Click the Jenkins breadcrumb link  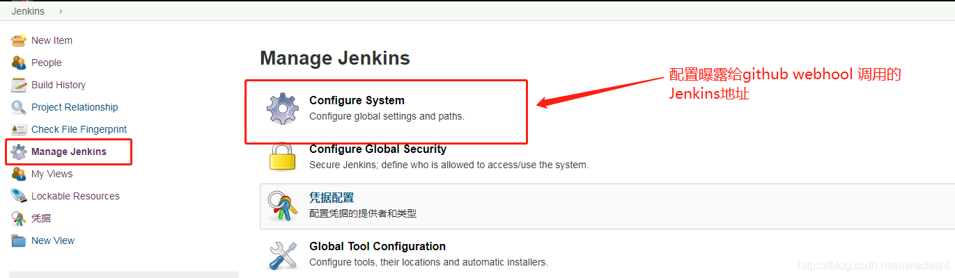(28, 11)
